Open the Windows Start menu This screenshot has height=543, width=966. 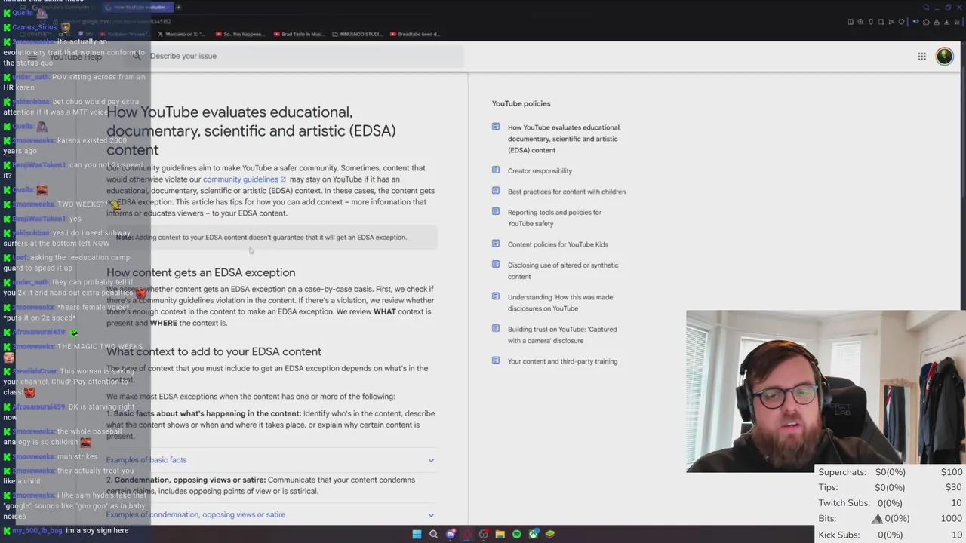[417, 534]
